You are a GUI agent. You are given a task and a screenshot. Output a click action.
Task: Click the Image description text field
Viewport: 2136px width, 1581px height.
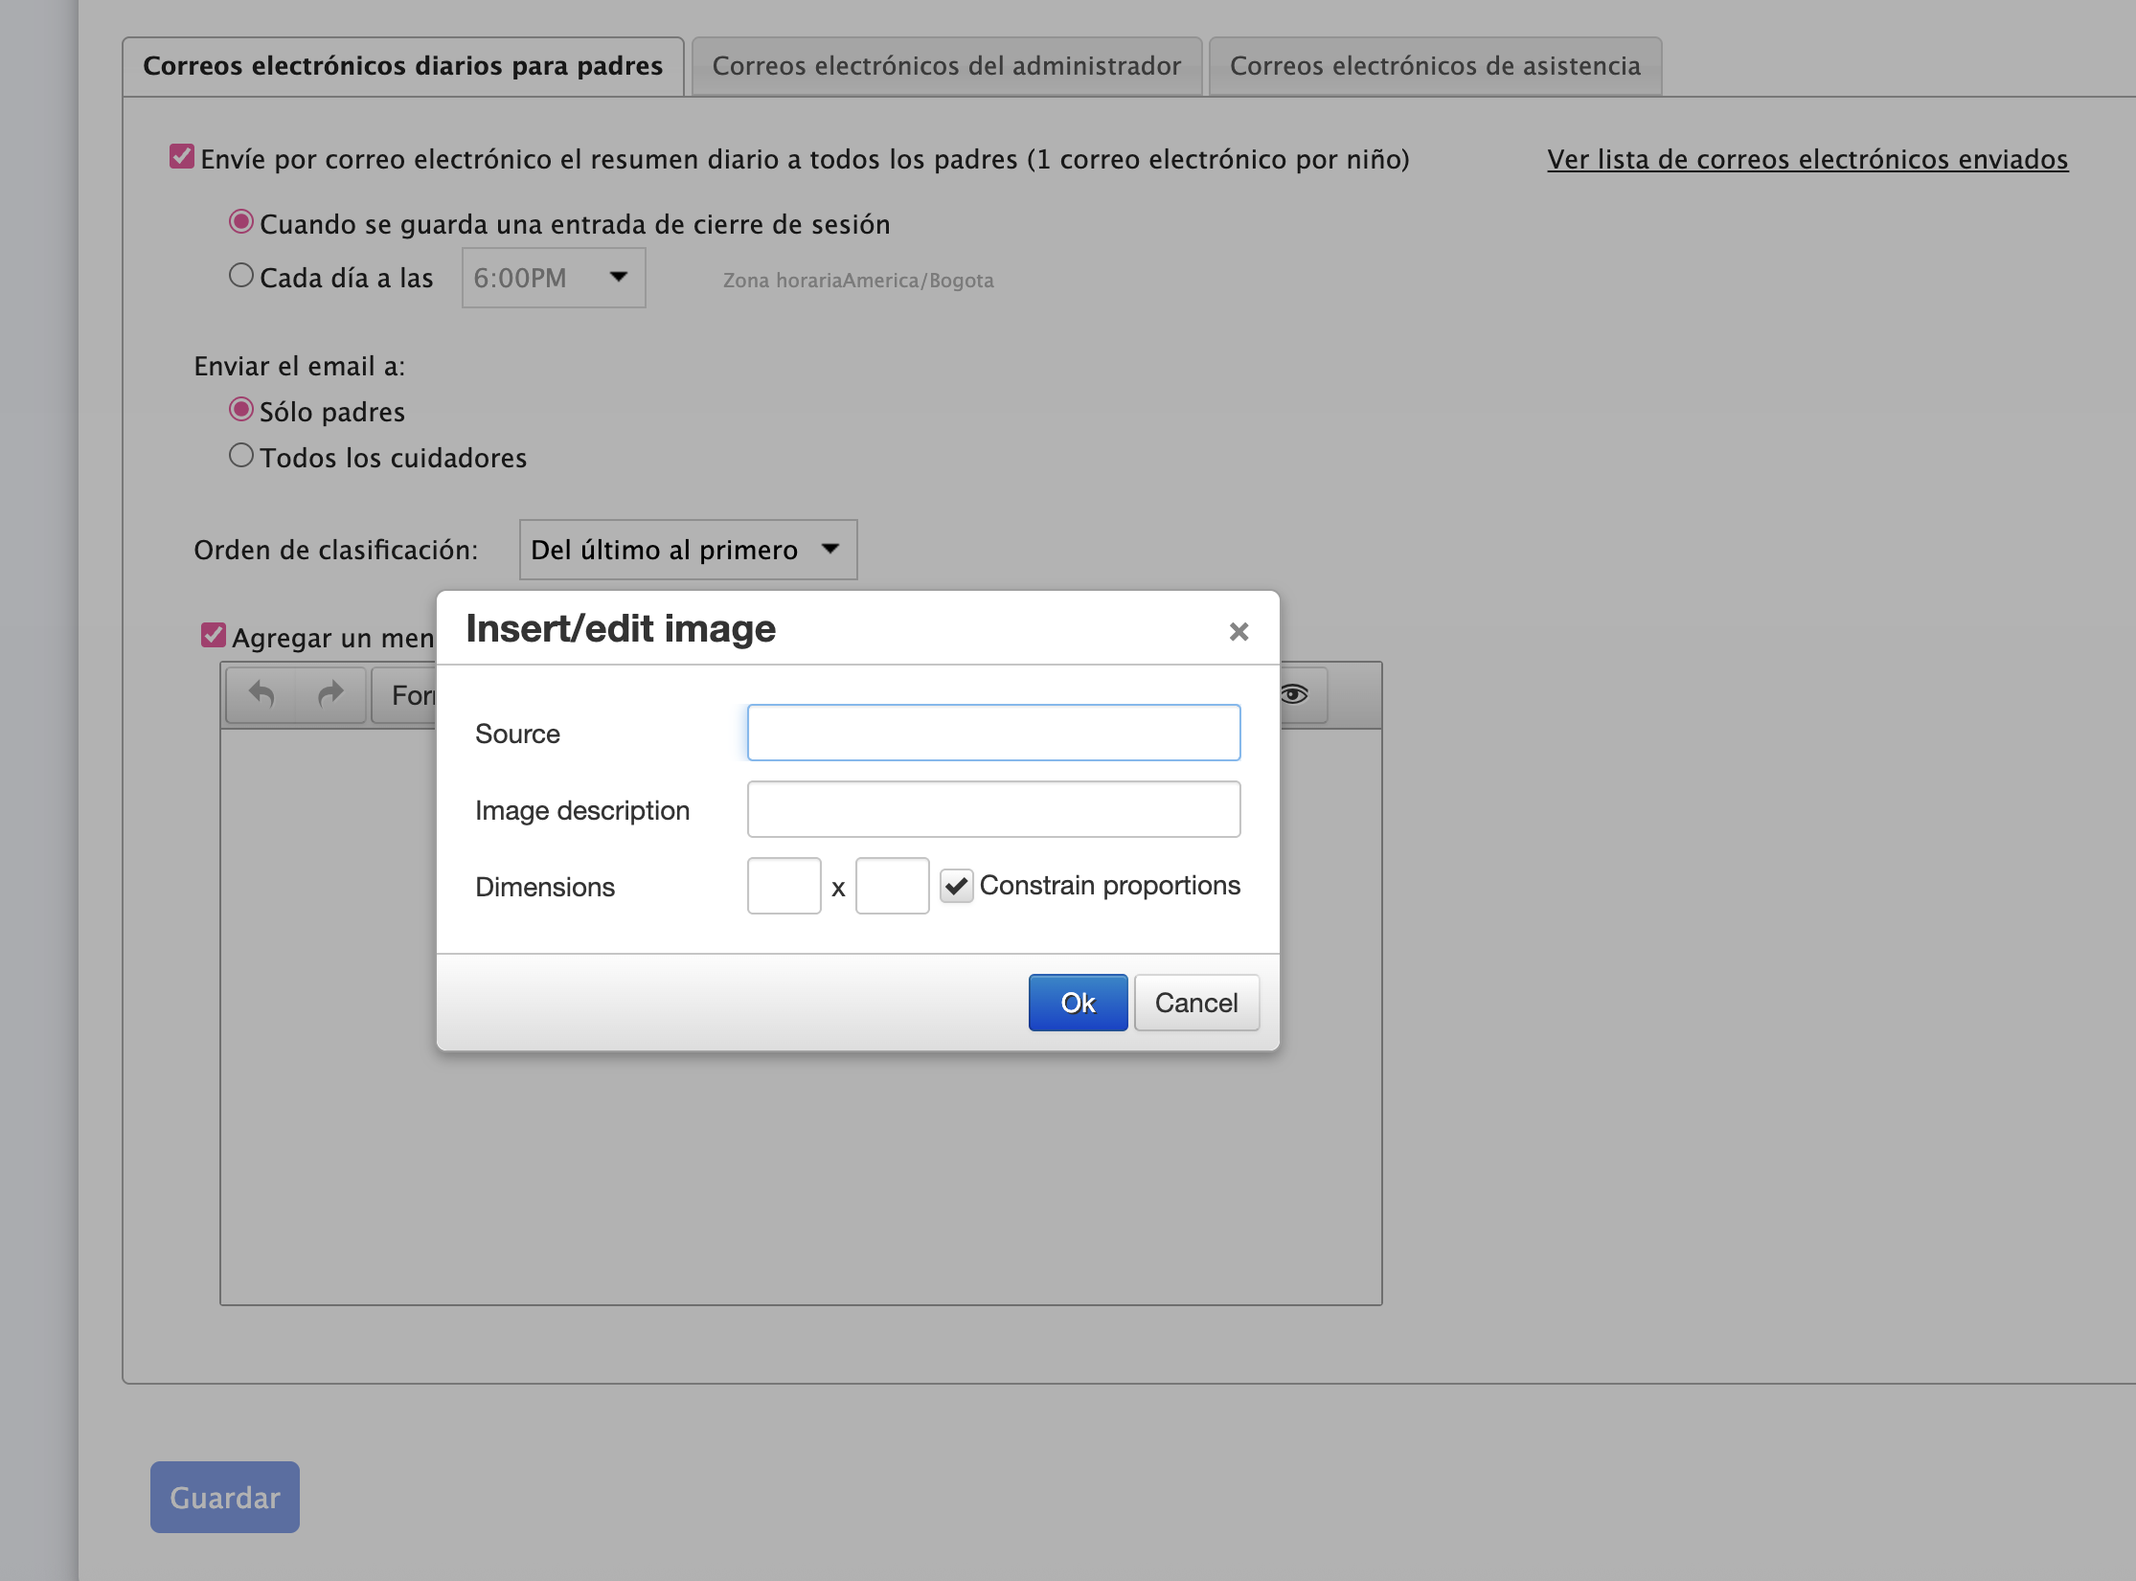pos(993,809)
